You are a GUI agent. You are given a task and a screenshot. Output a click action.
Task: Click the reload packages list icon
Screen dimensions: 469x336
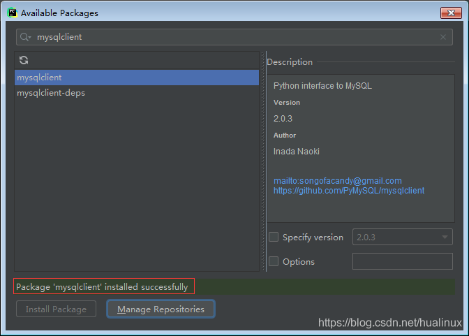point(24,60)
